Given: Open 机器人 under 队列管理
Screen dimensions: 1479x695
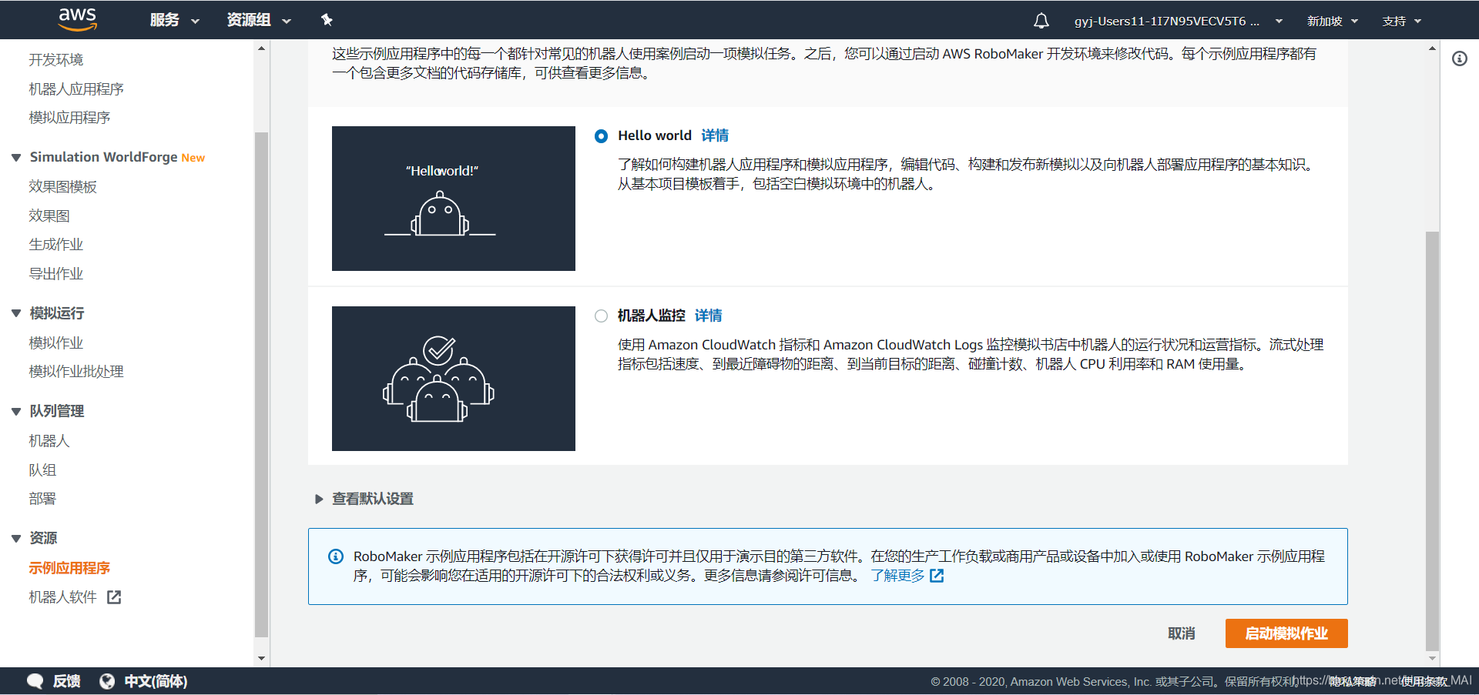Looking at the screenshot, I should pyautogui.click(x=49, y=441).
